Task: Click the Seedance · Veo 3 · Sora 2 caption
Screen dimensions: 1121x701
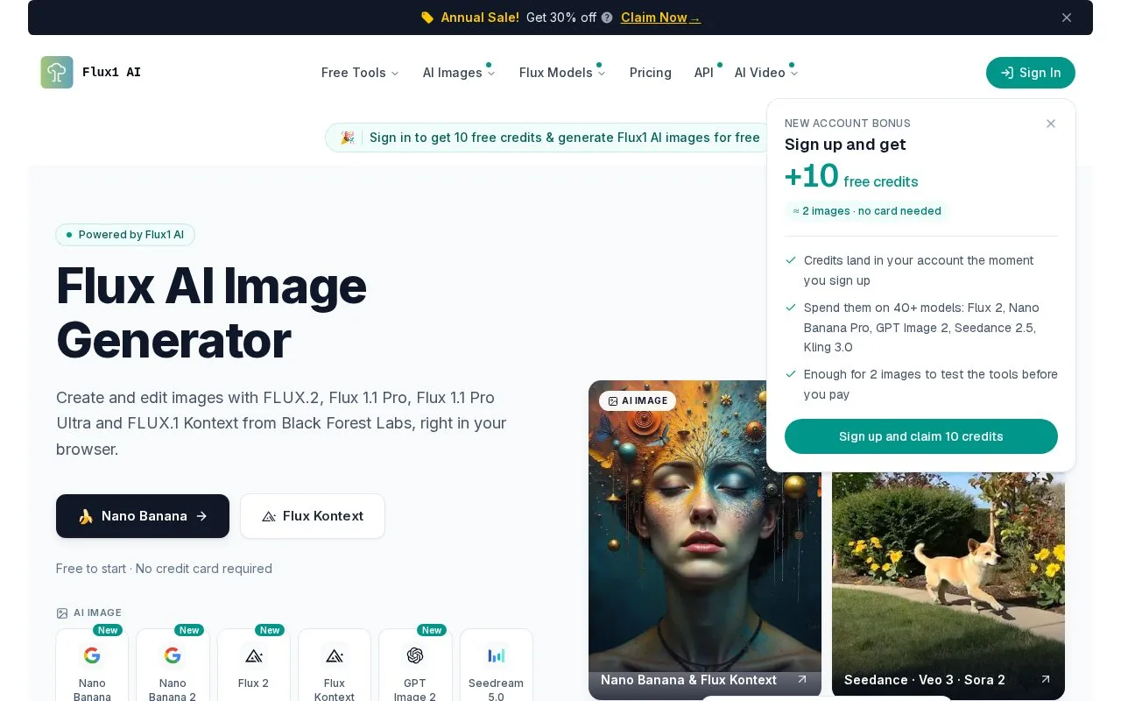Action: 925,680
